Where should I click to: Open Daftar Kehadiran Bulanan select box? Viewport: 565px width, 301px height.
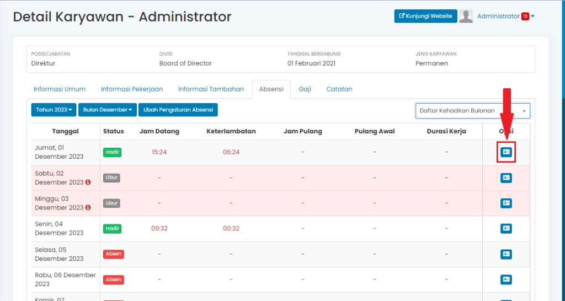point(472,111)
